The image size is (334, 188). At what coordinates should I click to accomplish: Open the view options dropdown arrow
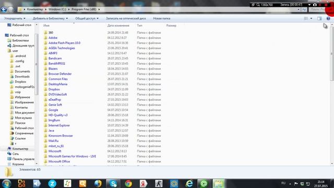(311, 19)
